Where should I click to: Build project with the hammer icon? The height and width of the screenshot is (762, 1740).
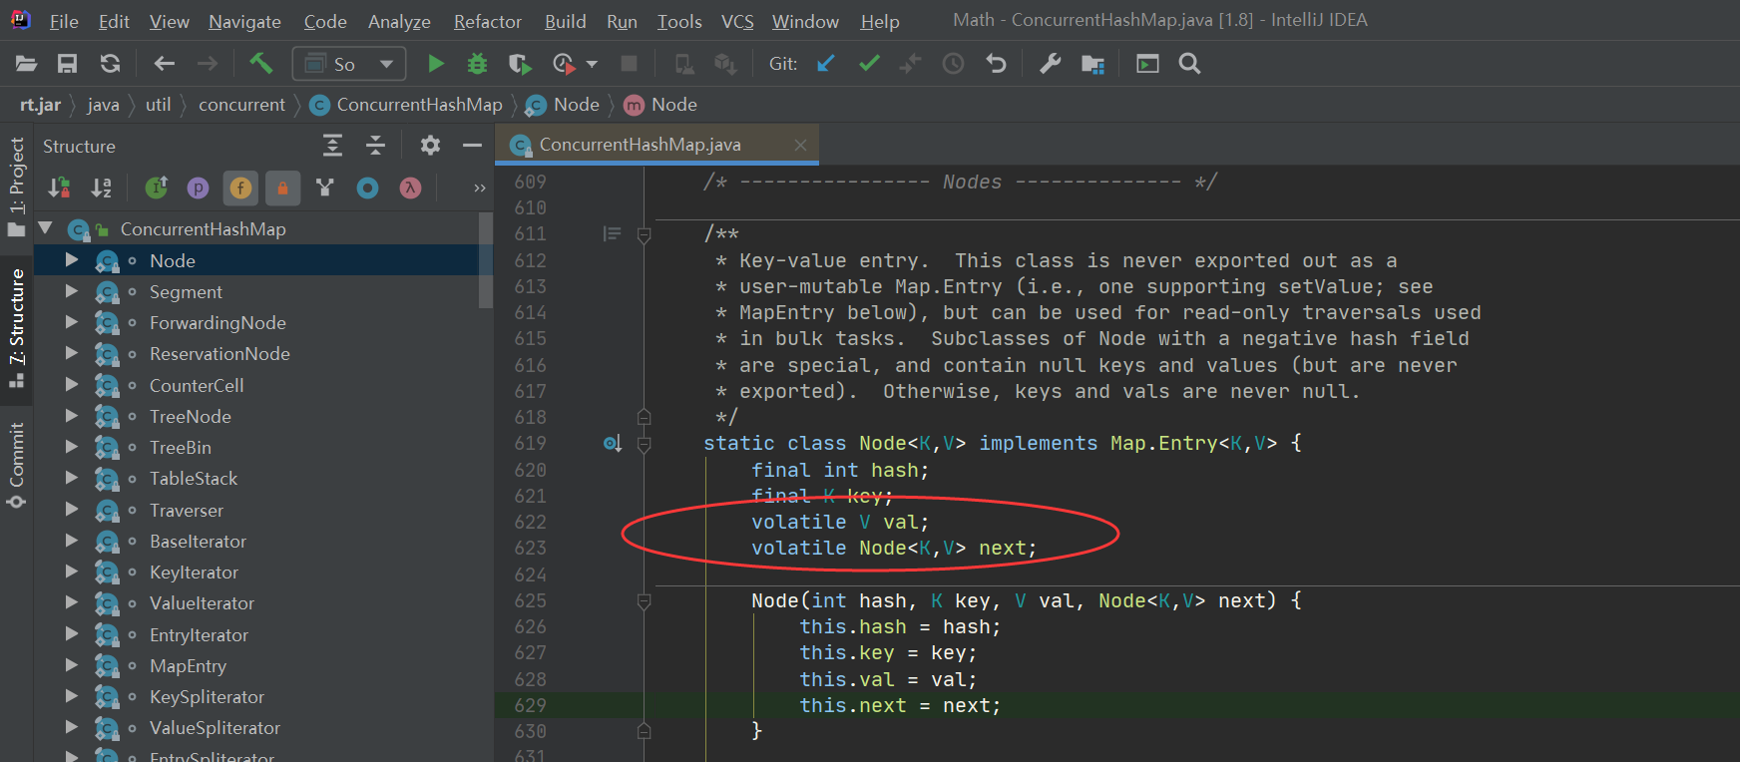(x=260, y=64)
